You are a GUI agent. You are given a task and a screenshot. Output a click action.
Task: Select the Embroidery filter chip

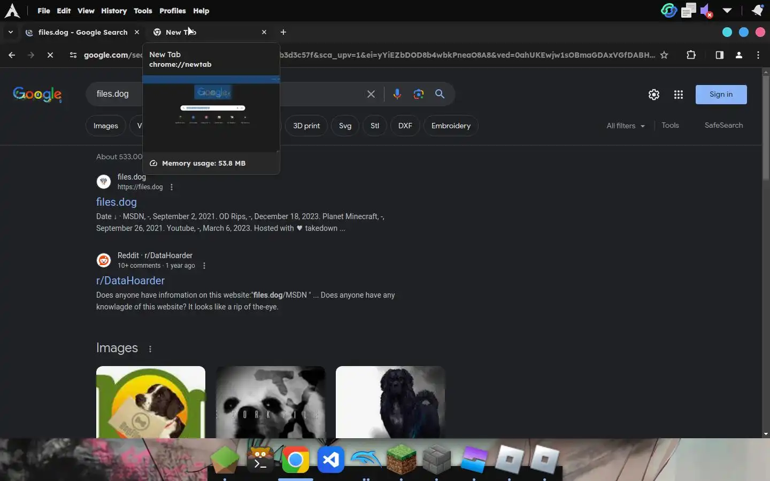pyautogui.click(x=451, y=126)
